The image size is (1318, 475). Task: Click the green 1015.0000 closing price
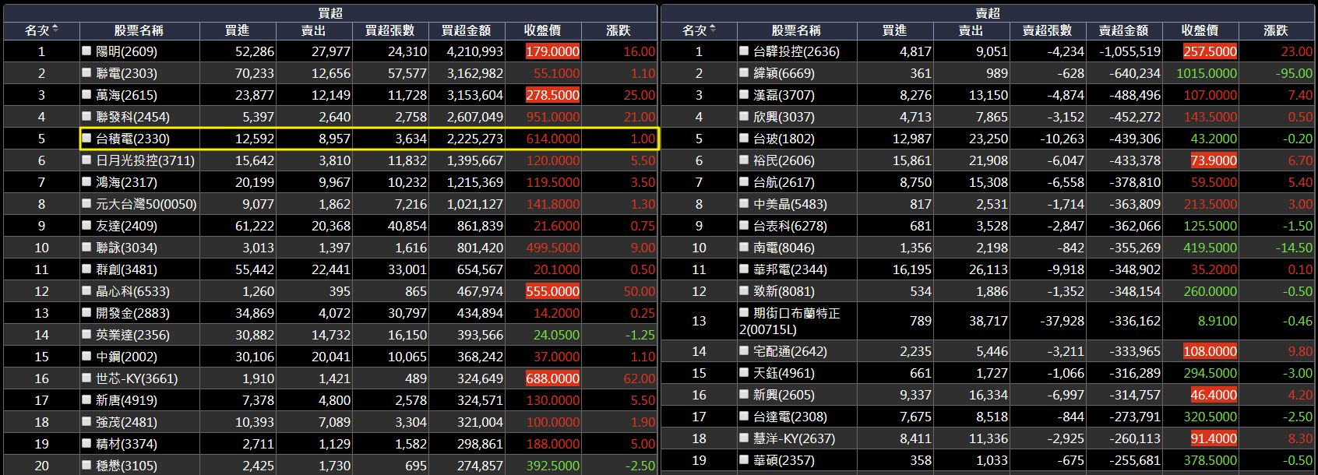coord(1207,73)
